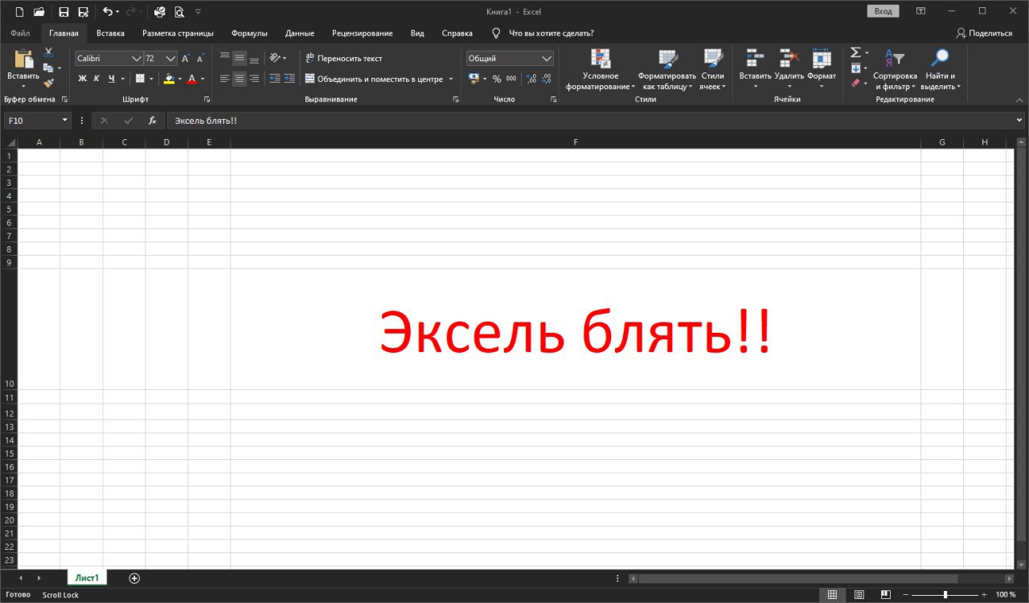Click the Поделиться share button
This screenshot has width=1029, height=603.
click(984, 33)
